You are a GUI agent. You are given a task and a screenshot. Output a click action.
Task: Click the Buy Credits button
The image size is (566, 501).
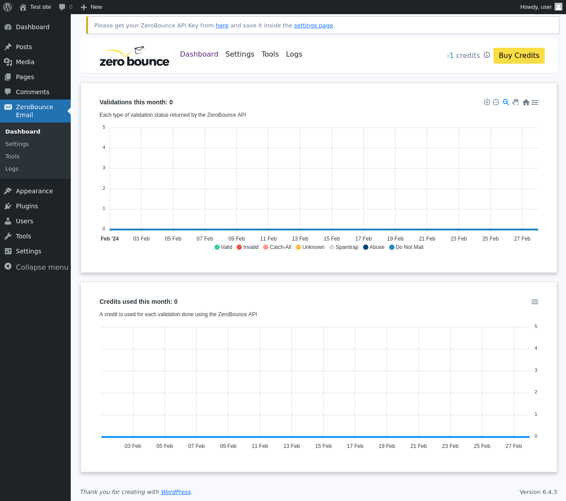tap(519, 56)
